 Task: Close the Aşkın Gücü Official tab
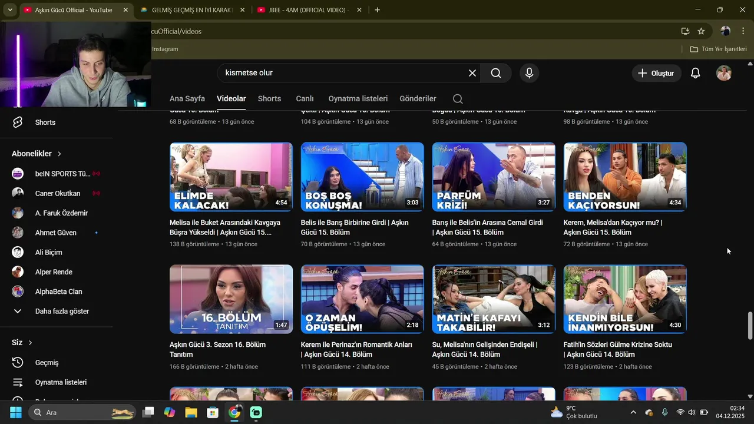tap(125, 10)
